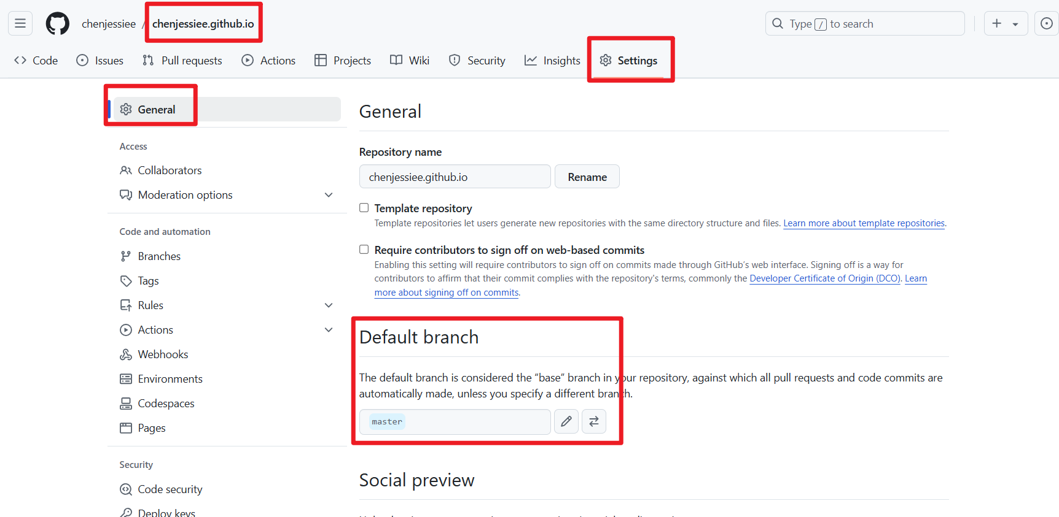Image resolution: width=1059 pixels, height=517 pixels.
Task: Select the Settings tab
Action: tap(629, 60)
